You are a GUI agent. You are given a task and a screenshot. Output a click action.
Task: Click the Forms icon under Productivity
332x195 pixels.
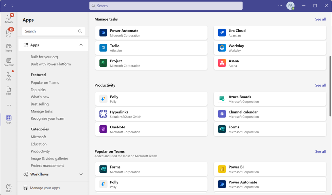pyautogui.click(x=222, y=129)
